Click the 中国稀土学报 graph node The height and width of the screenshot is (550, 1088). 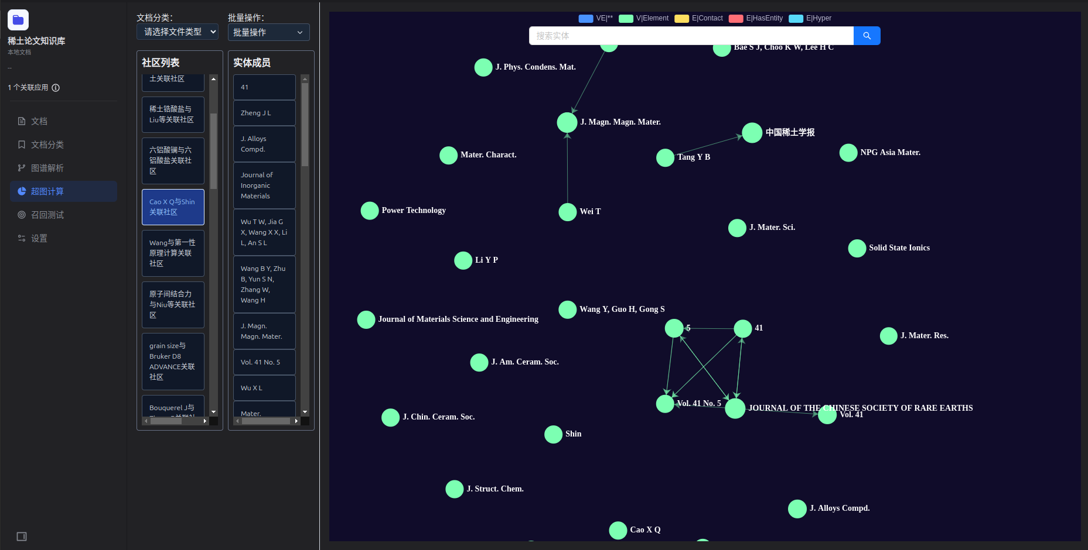point(752,133)
